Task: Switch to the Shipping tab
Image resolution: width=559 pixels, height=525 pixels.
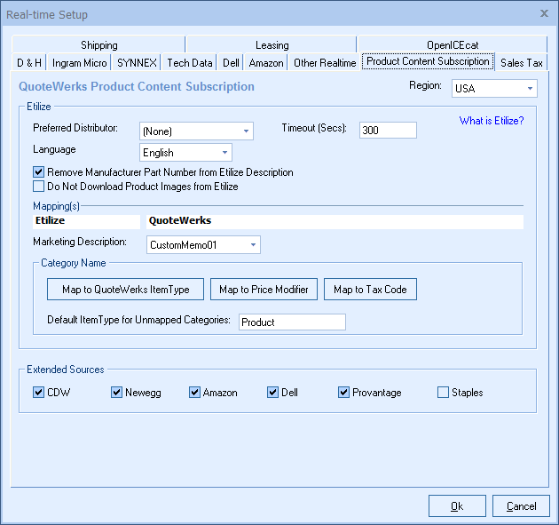Action: pyautogui.click(x=98, y=44)
